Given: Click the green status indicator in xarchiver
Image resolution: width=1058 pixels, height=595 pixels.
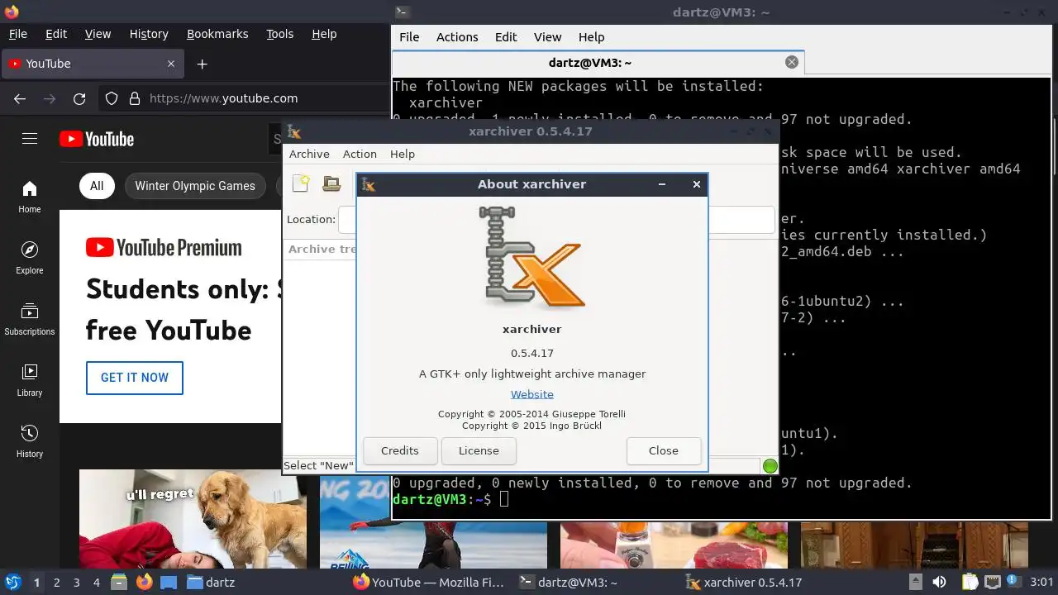Looking at the screenshot, I should [x=770, y=466].
